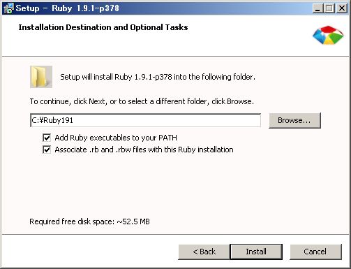Viewport: 351px width, 269px height.
Task: Click the colorful Ruby gem logo
Action: click(328, 36)
